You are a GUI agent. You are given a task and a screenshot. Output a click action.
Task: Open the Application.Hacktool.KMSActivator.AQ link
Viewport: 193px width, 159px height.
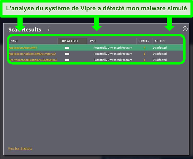pos(32,54)
